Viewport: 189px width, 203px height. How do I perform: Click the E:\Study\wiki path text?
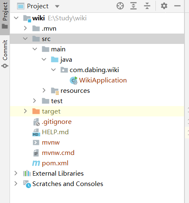pos(67,18)
